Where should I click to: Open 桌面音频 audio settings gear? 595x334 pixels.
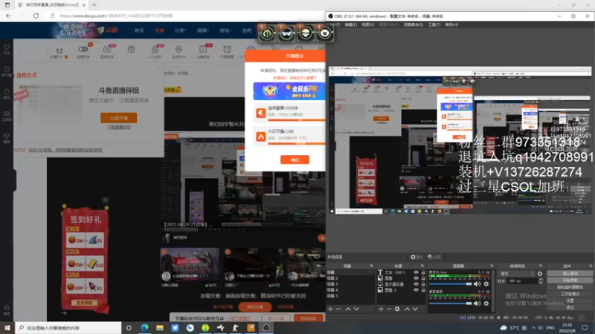(486, 303)
